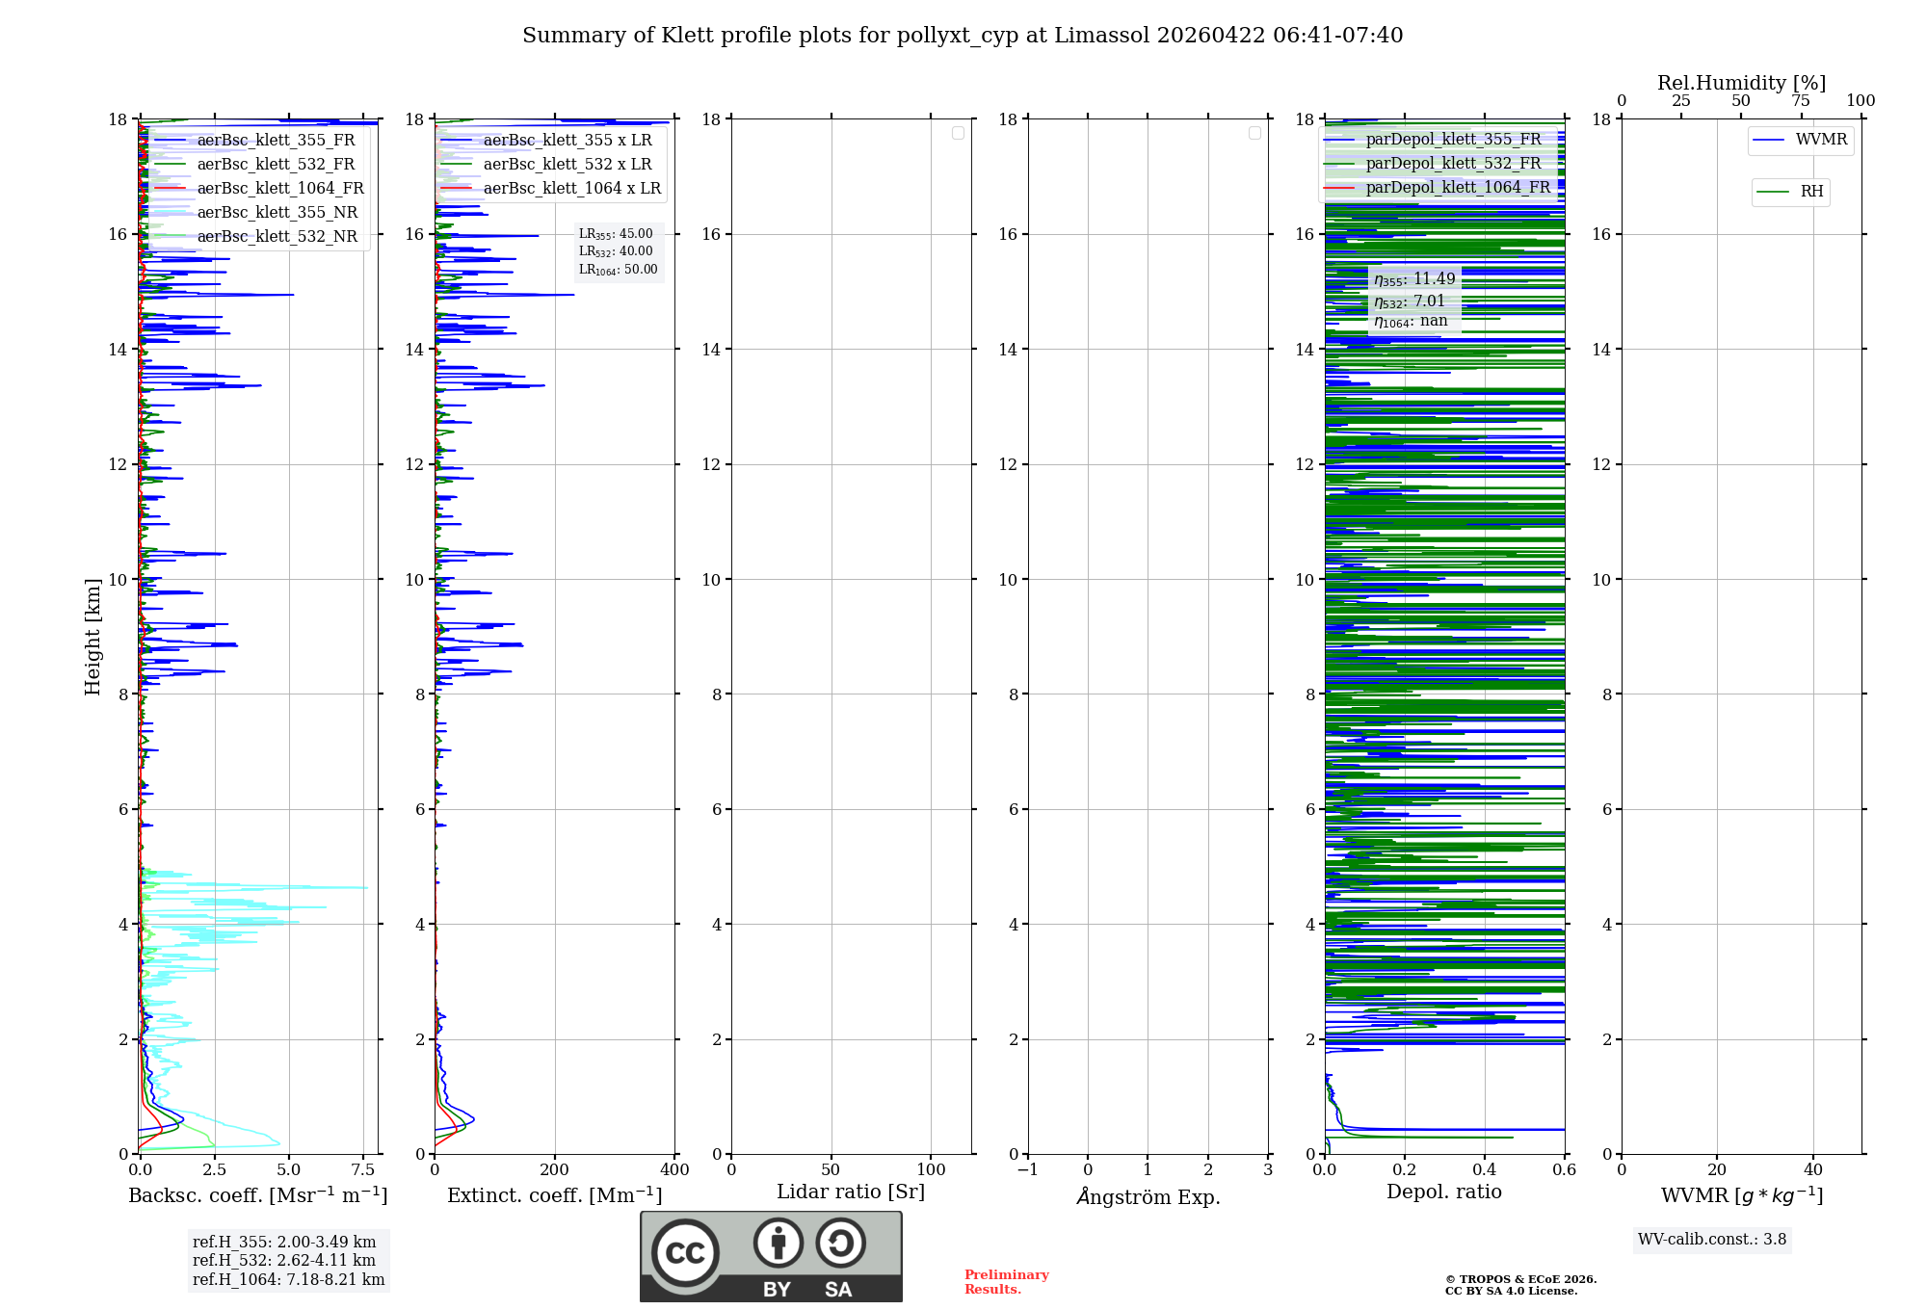
Task: Click the lidar ratio values text box
Action: [x=618, y=251]
